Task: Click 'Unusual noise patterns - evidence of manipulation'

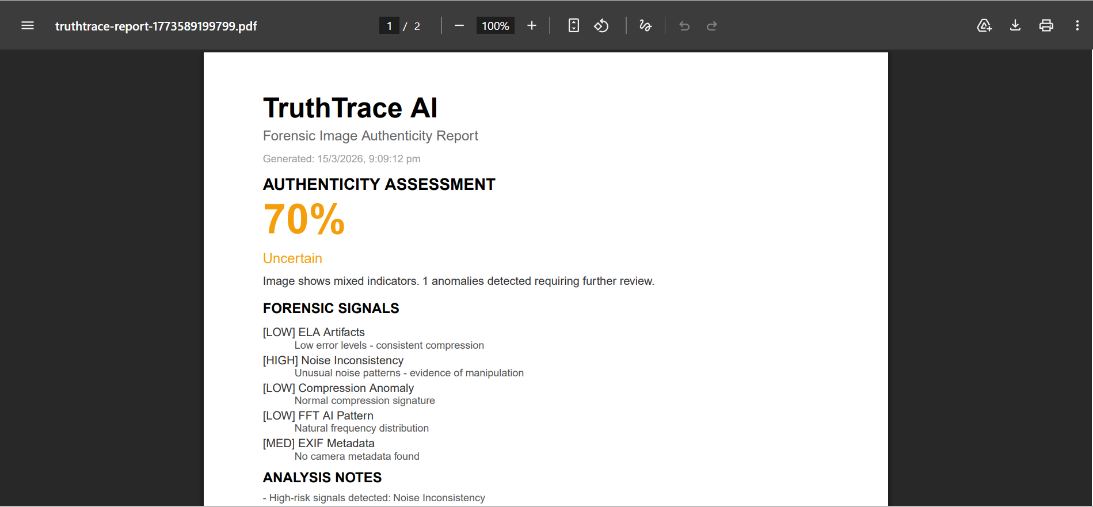Action: (x=409, y=373)
